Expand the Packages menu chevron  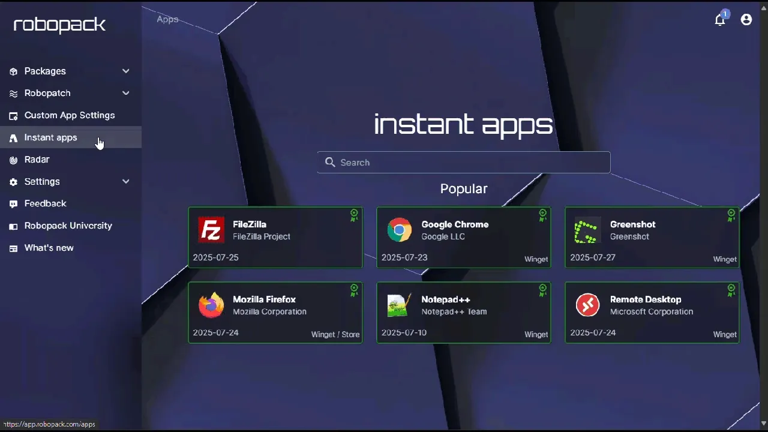(126, 71)
